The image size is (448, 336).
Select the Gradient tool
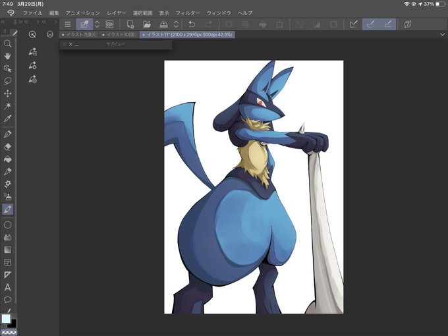8,250
